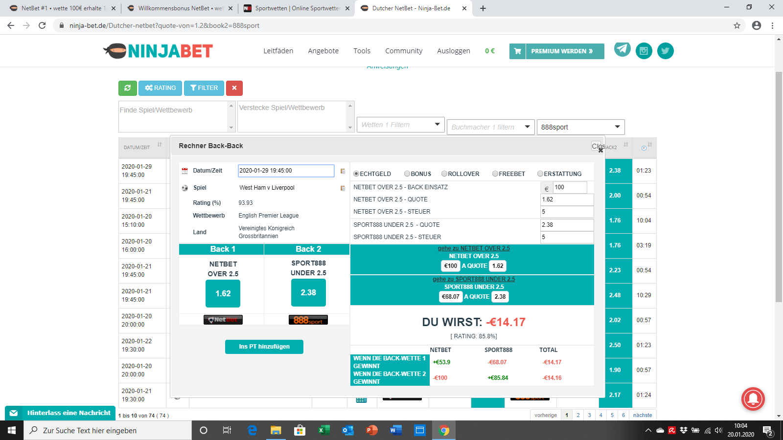Open the Angebote menu
The width and height of the screenshot is (783, 440).
coord(323,51)
